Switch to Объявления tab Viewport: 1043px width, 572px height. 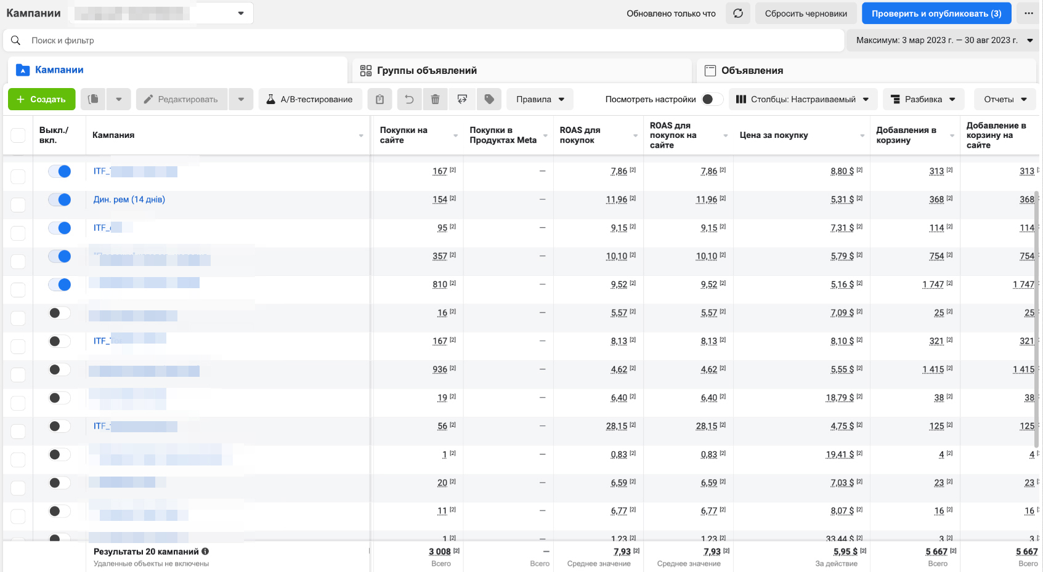[752, 70]
